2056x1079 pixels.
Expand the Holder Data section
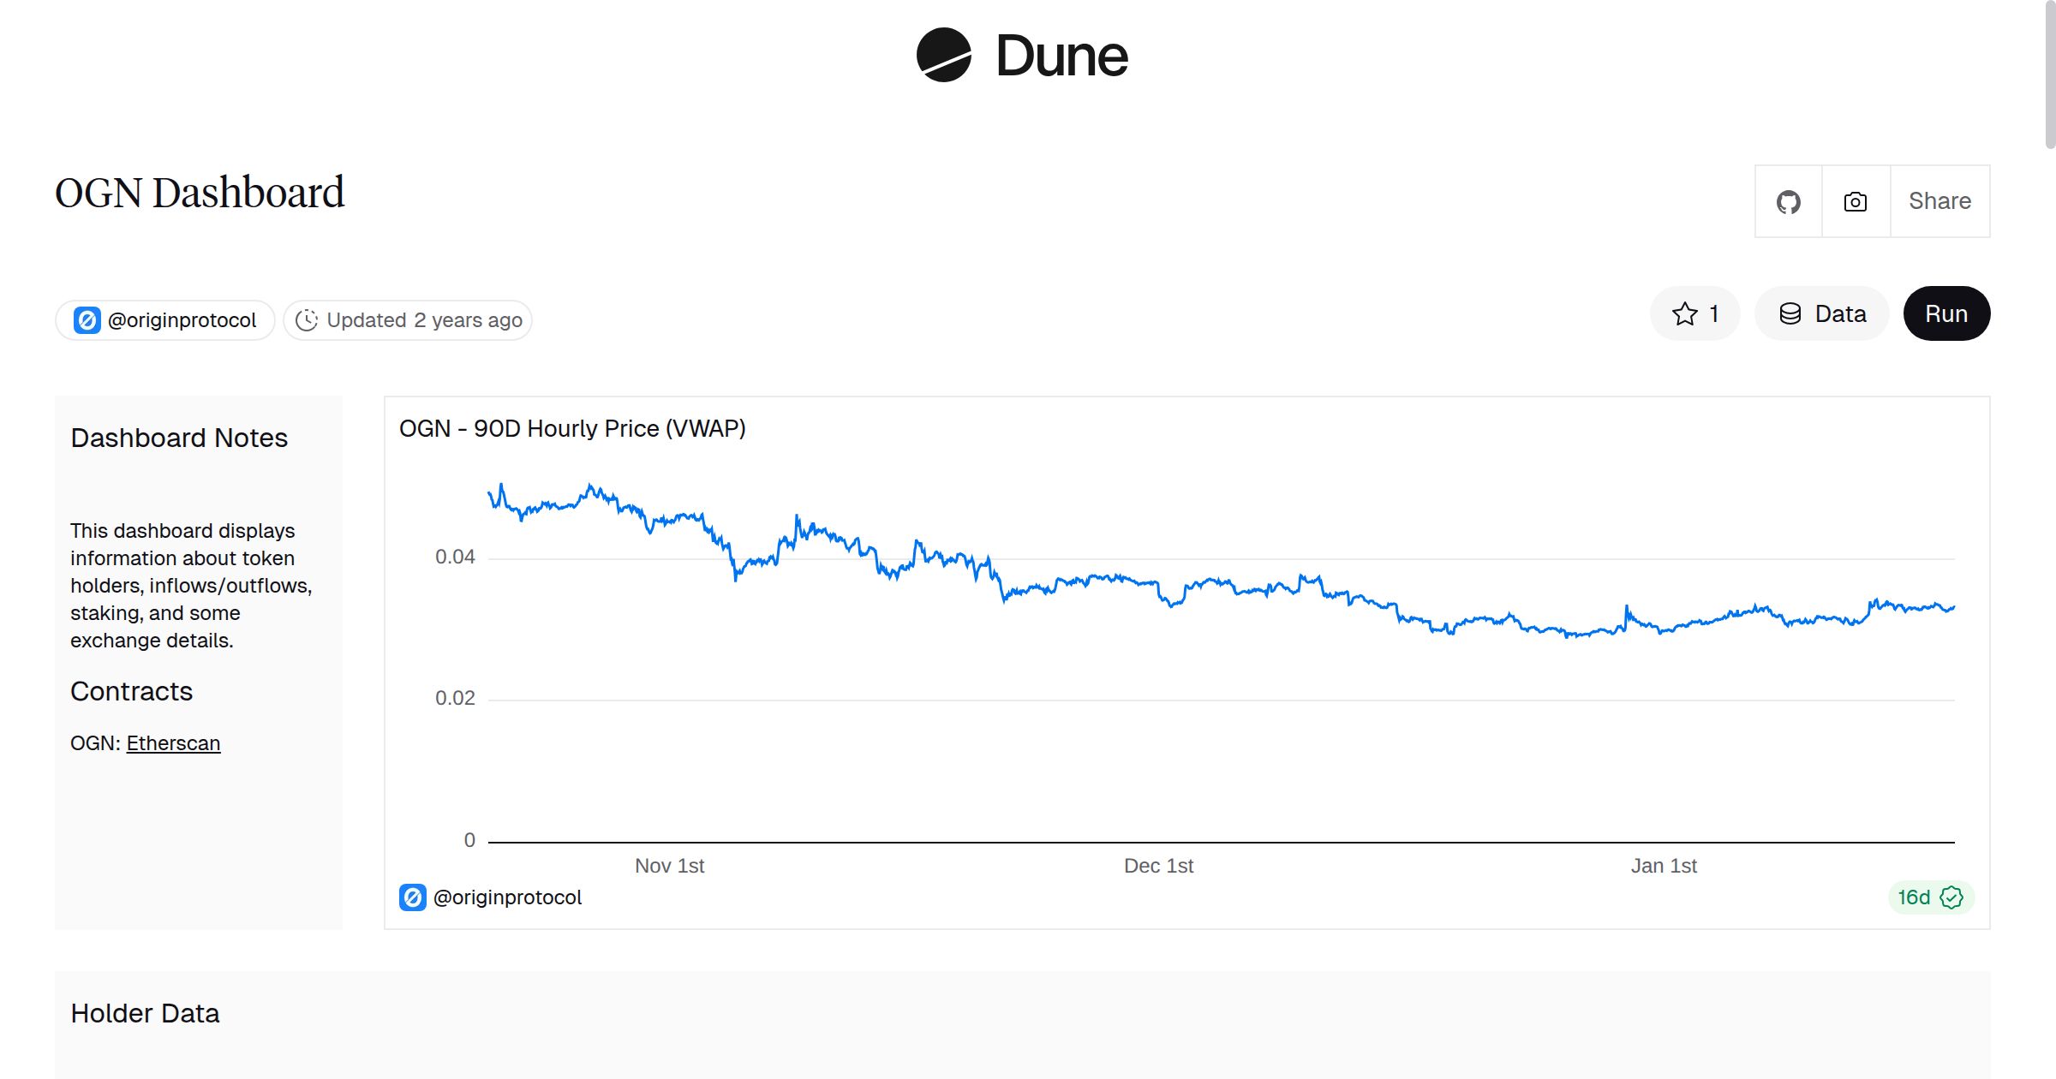coord(146,1013)
